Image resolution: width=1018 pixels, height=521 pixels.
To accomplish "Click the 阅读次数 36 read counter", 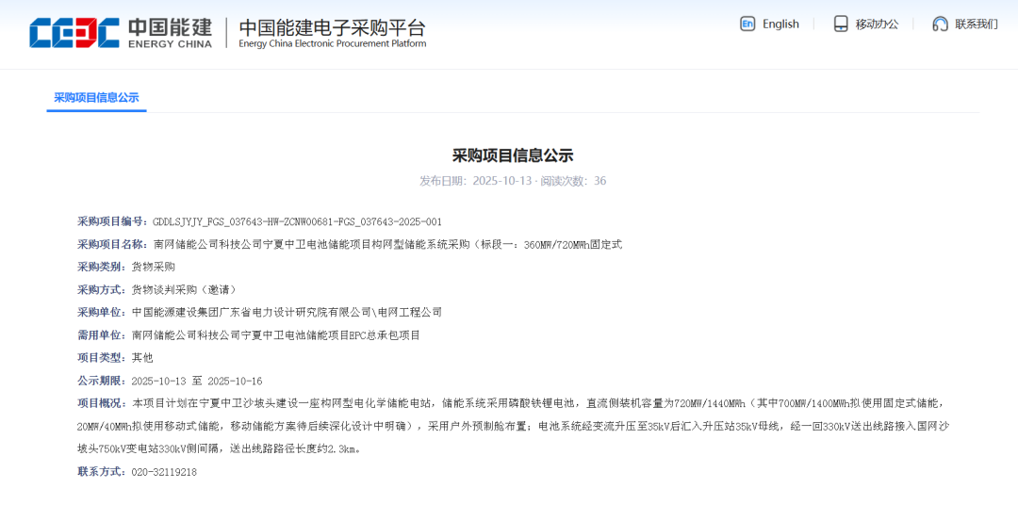I will pyautogui.click(x=574, y=181).
